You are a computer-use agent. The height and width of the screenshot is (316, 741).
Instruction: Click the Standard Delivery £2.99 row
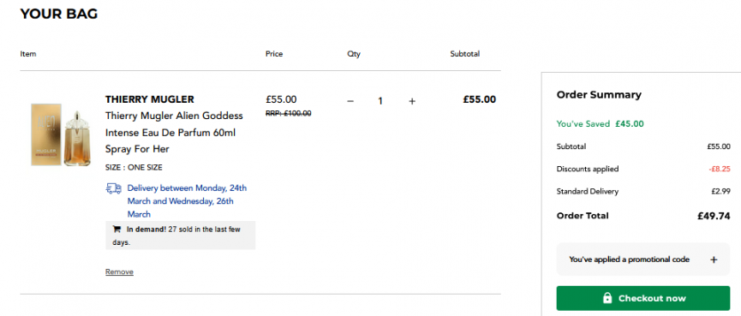643,191
